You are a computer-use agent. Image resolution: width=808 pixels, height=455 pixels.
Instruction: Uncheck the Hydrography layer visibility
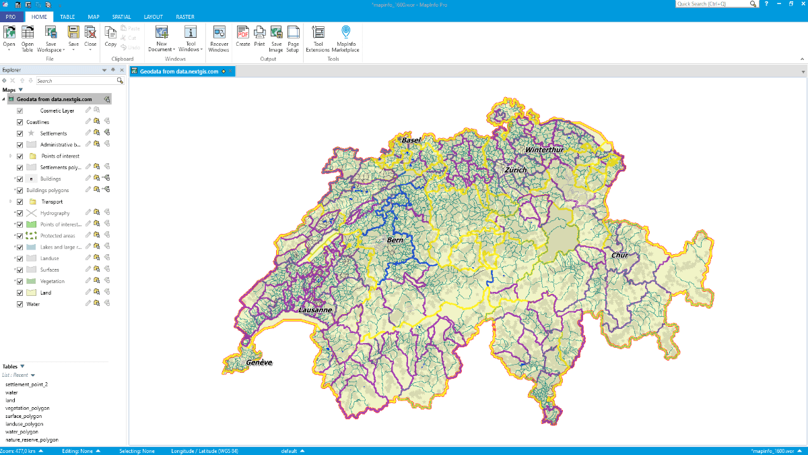click(x=19, y=212)
